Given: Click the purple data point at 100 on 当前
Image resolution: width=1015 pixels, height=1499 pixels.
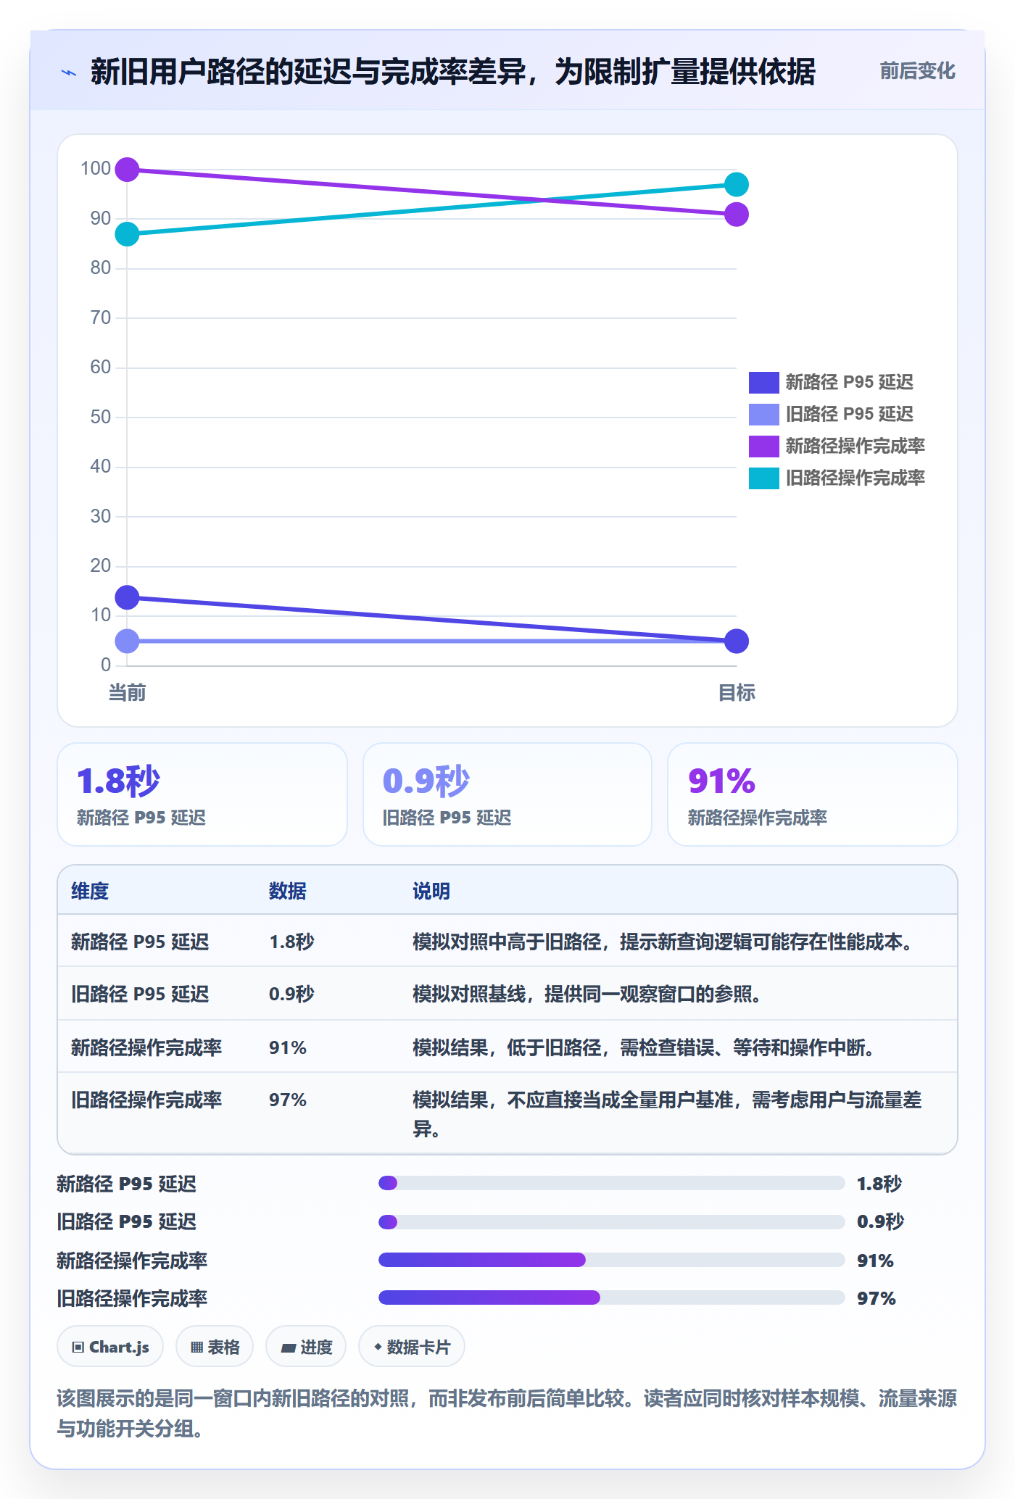Looking at the screenshot, I should tap(127, 170).
